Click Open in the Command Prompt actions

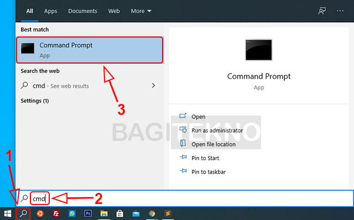199,117
